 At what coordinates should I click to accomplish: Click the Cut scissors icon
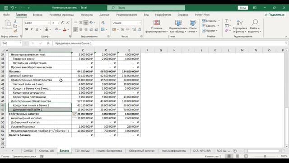[15, 21]
